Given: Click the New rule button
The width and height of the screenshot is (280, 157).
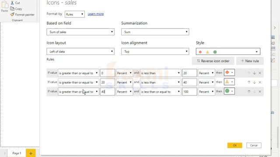Looking at the screenshot, I should 250,61.
